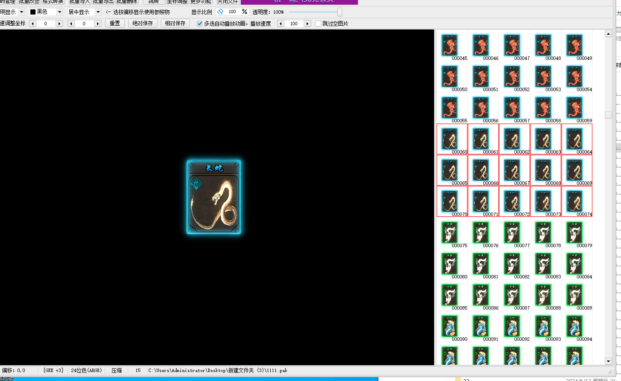
Task: Click the 长蛇 card preview image
Action: point(214,197)
